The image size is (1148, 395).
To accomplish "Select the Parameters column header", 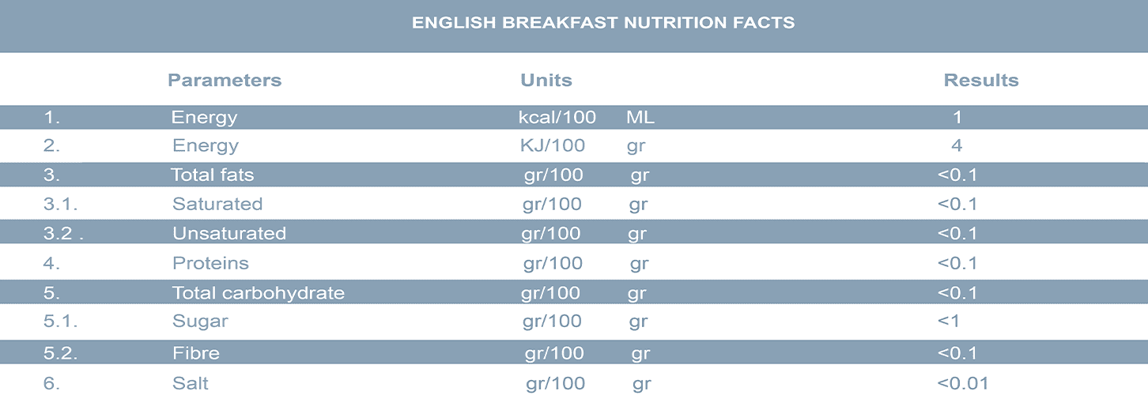I will (225, 80).
